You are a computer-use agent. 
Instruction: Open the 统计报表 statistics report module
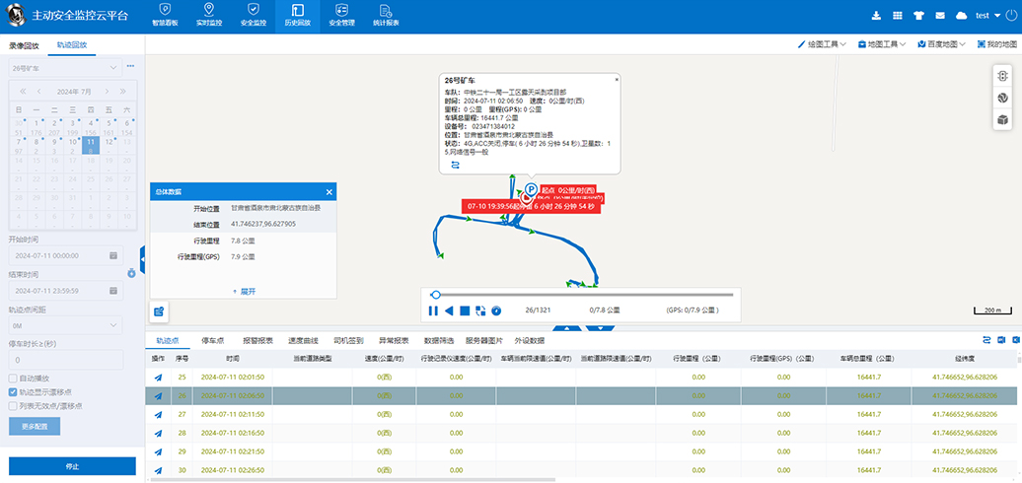click(x=386, y=15)
